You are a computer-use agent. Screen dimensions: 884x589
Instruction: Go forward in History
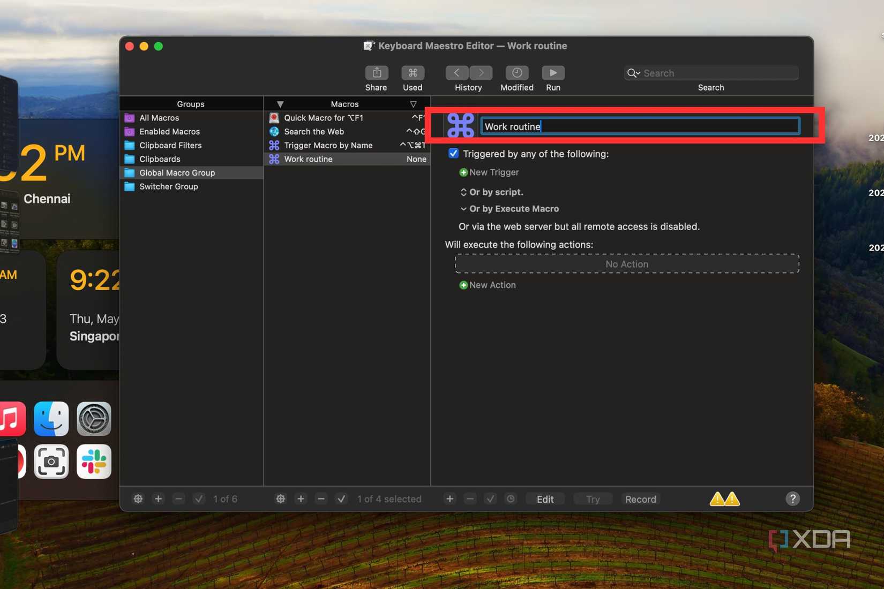481,72
